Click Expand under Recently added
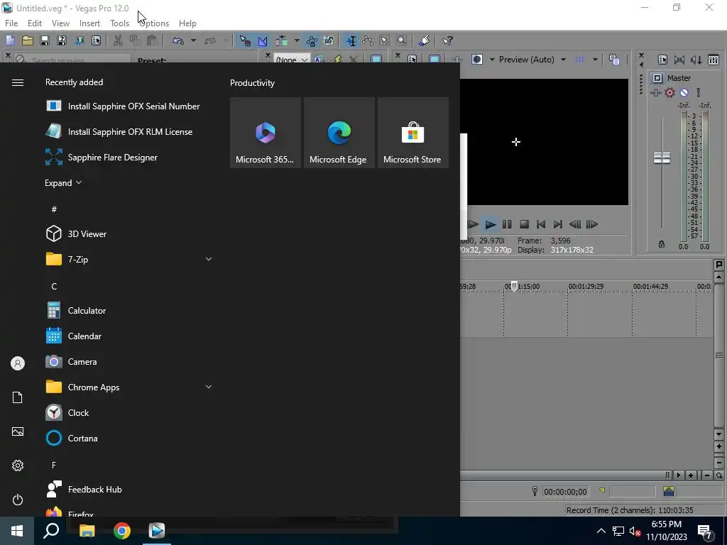Screen dimensions: 727x545 coord(63,182)
